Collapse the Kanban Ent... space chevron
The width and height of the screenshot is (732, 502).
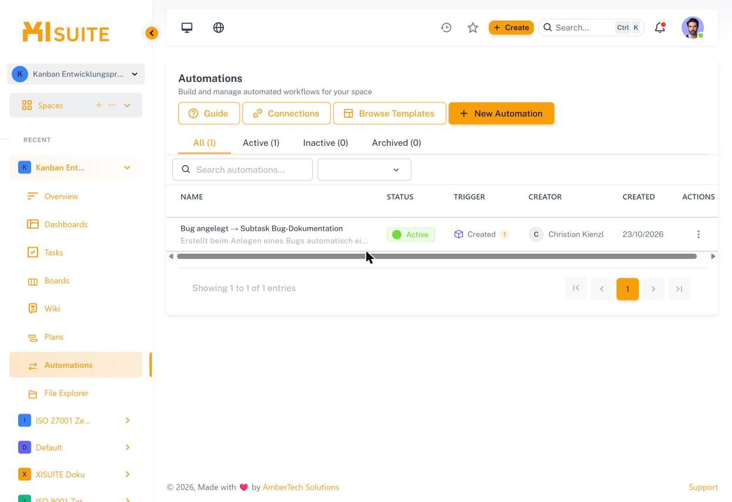(127, 168)
